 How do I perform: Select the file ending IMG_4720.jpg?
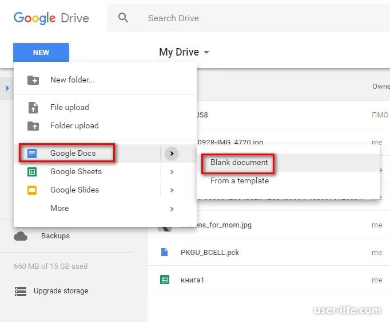pyautogui.click(x=230, y=142)
